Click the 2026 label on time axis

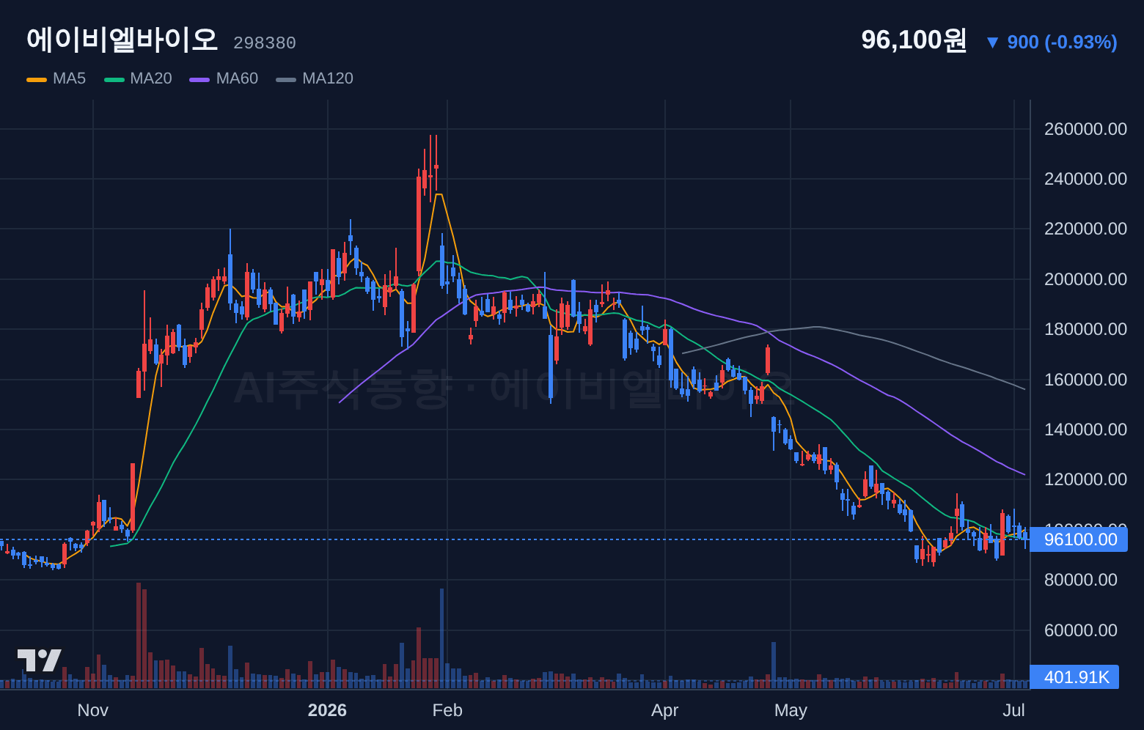(327, 710)
